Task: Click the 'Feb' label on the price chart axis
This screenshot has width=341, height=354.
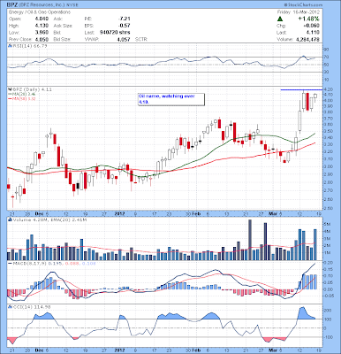Action: (x=196, y=213)
